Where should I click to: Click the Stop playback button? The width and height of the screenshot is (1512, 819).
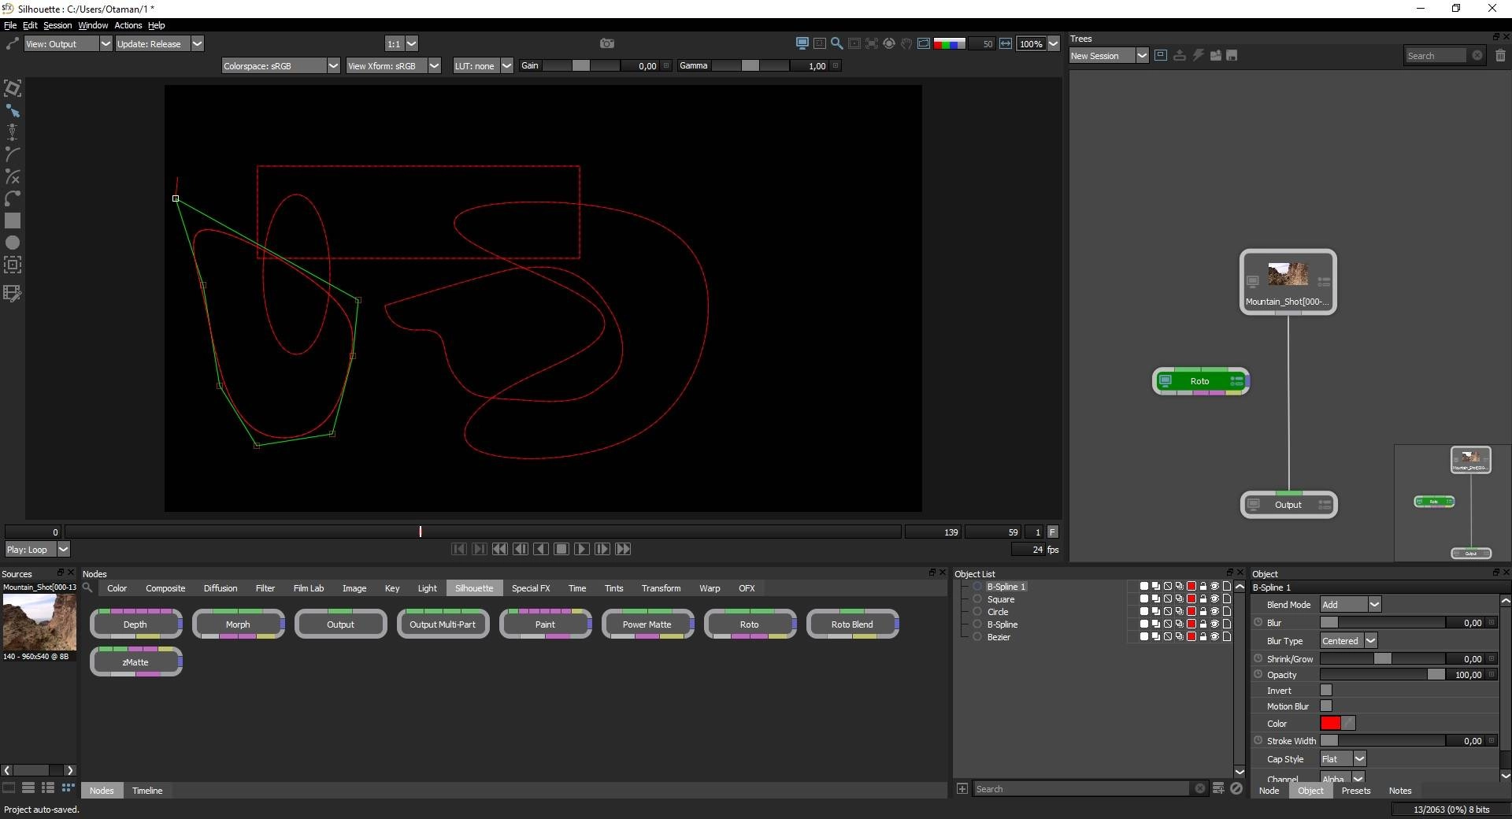[x=561, y=549]
